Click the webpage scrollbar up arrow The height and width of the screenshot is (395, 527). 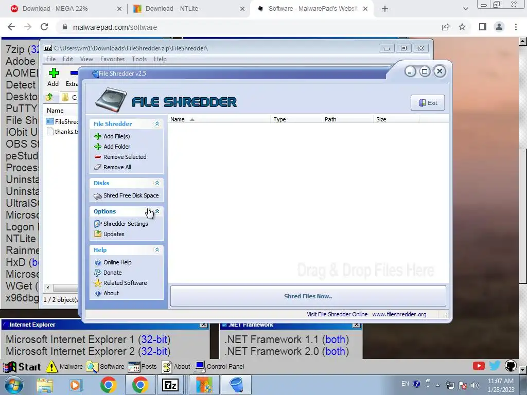[x=522, y=42]
